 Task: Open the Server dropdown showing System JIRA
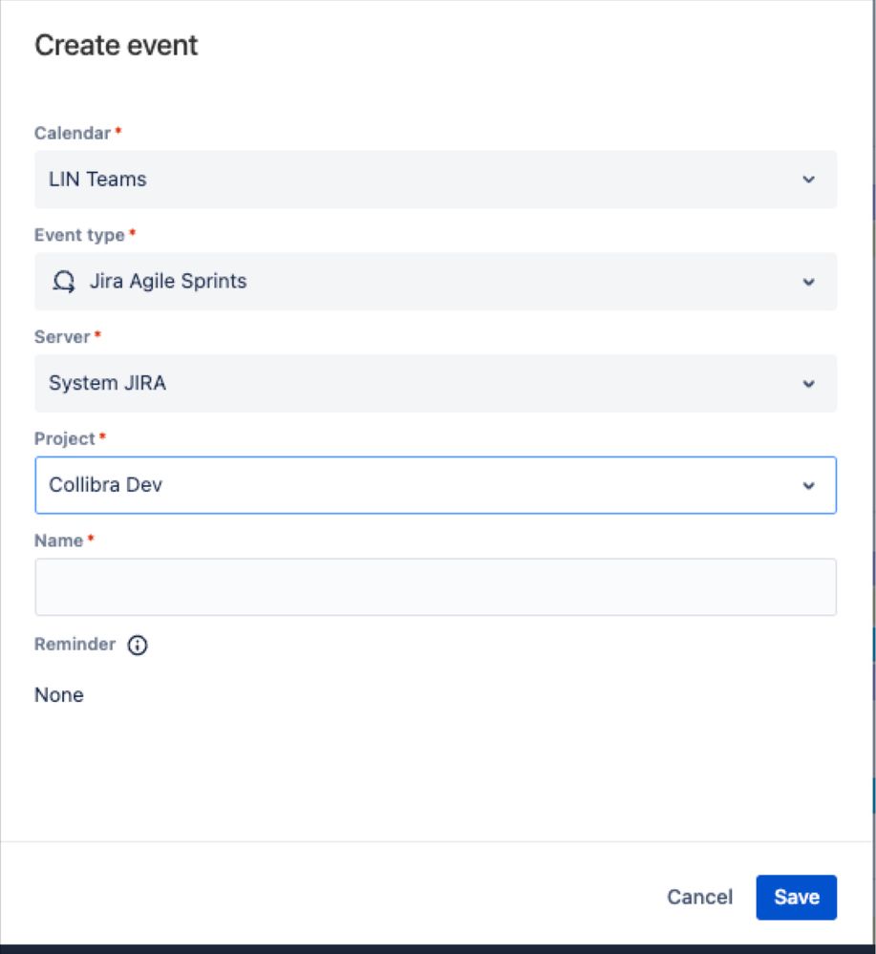420,384
